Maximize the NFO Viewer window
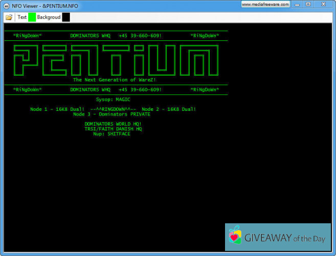The width and height of the screenshot is (336, 256). coord(308,4)
